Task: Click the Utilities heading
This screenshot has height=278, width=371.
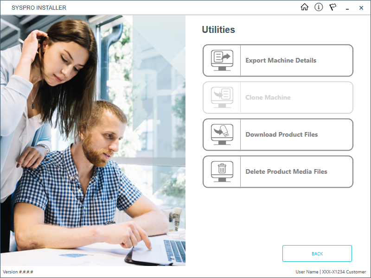Action: tap(218, 30)
